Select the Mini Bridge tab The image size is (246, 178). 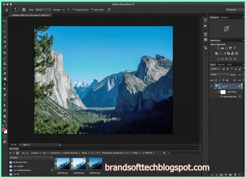point(14,149)
